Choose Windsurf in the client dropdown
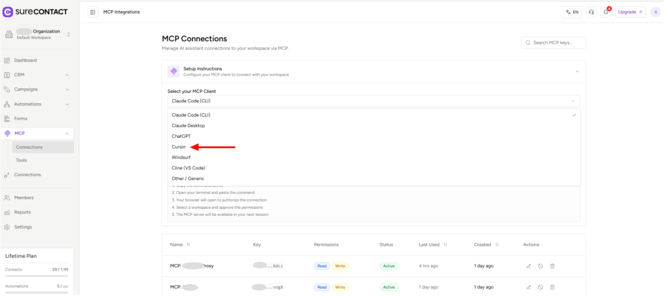 (x=181, y=158)
